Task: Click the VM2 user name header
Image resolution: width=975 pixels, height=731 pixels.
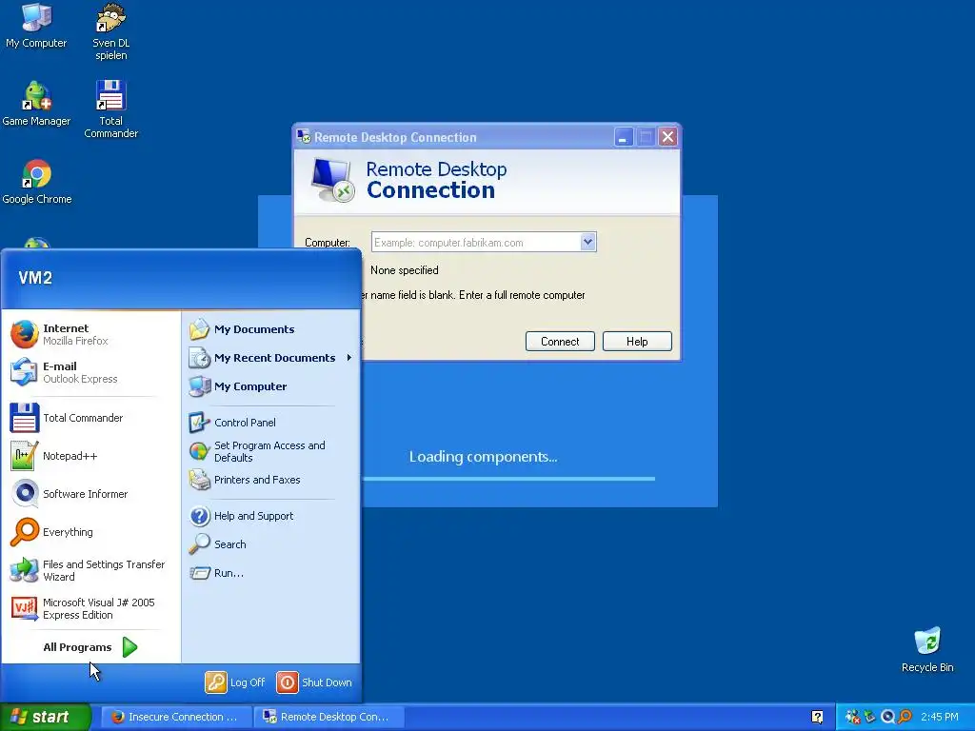Action: pyautogui.click(x=35, y=278)
